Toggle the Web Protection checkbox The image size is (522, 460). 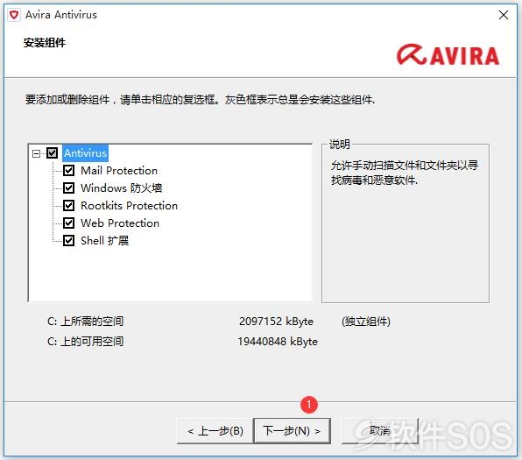tap(69, 223)
